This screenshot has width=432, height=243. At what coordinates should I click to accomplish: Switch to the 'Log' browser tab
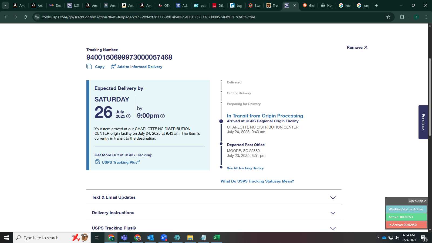click(x=237, y=5)
